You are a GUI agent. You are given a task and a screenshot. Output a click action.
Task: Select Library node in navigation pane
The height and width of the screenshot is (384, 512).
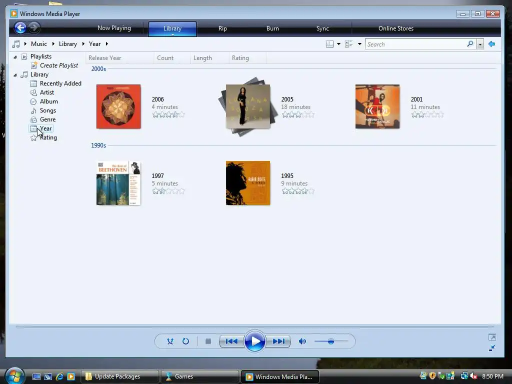[39, 74]
